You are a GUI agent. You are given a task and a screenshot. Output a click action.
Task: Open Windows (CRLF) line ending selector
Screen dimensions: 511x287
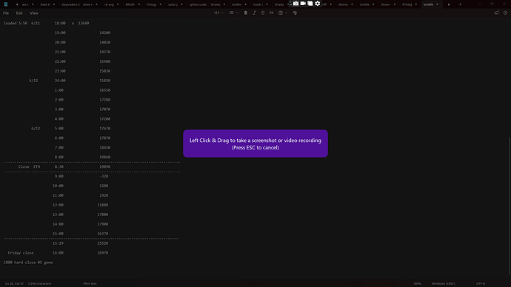pyautogui.click(x=443, y=284)
